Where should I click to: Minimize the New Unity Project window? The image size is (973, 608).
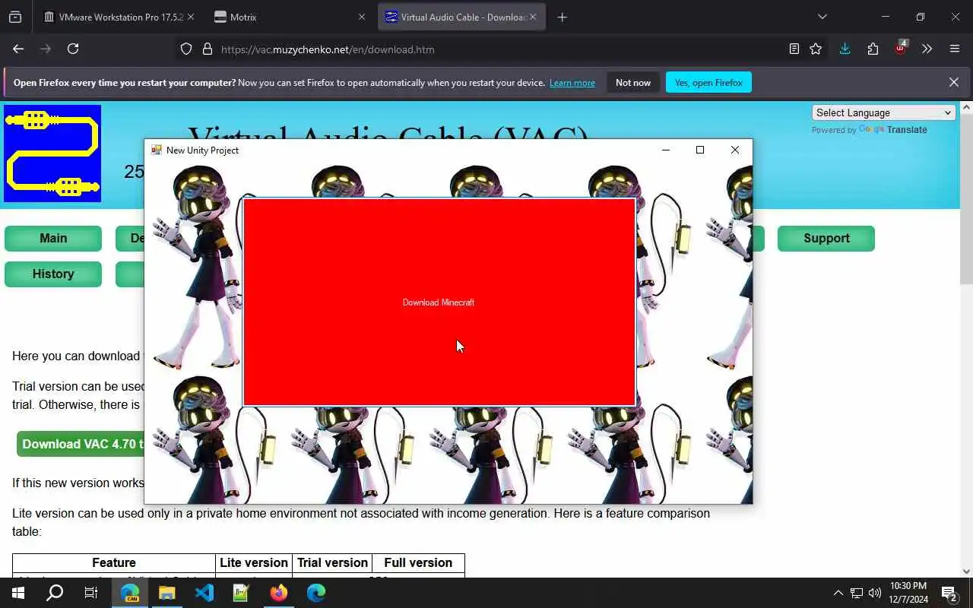666,150
